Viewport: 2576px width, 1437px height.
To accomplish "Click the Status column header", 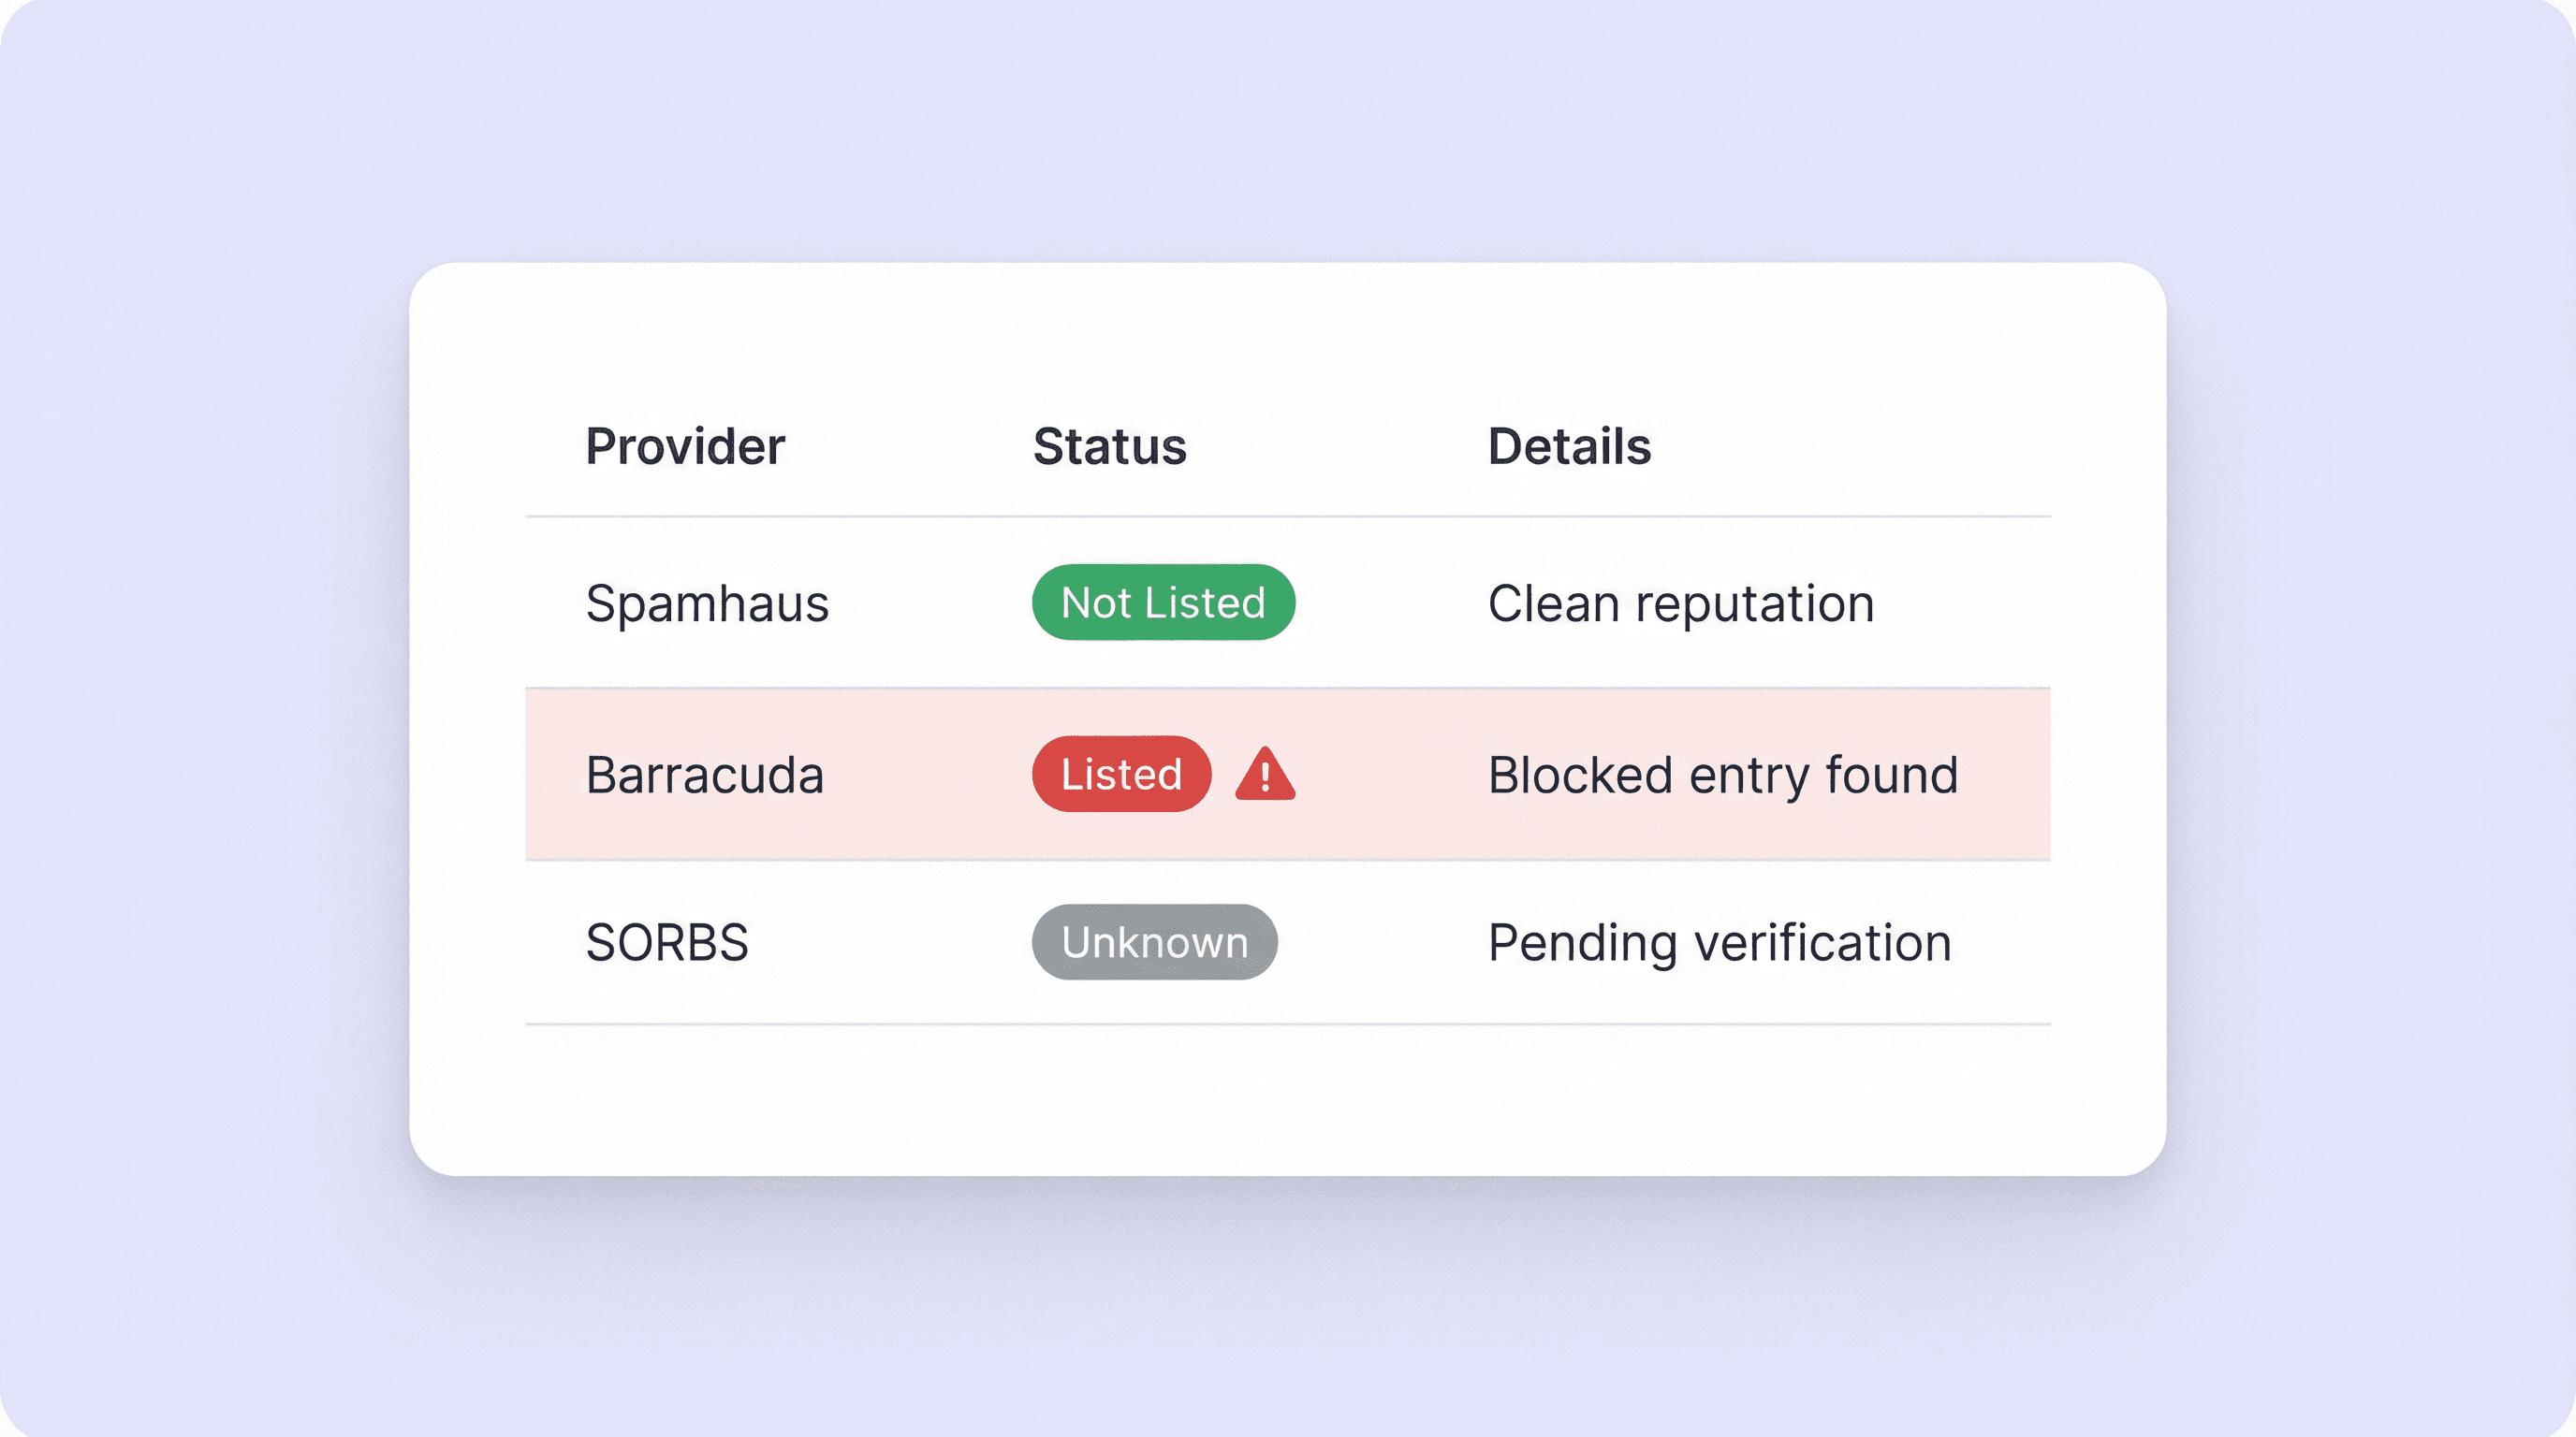I will 1109,445.
